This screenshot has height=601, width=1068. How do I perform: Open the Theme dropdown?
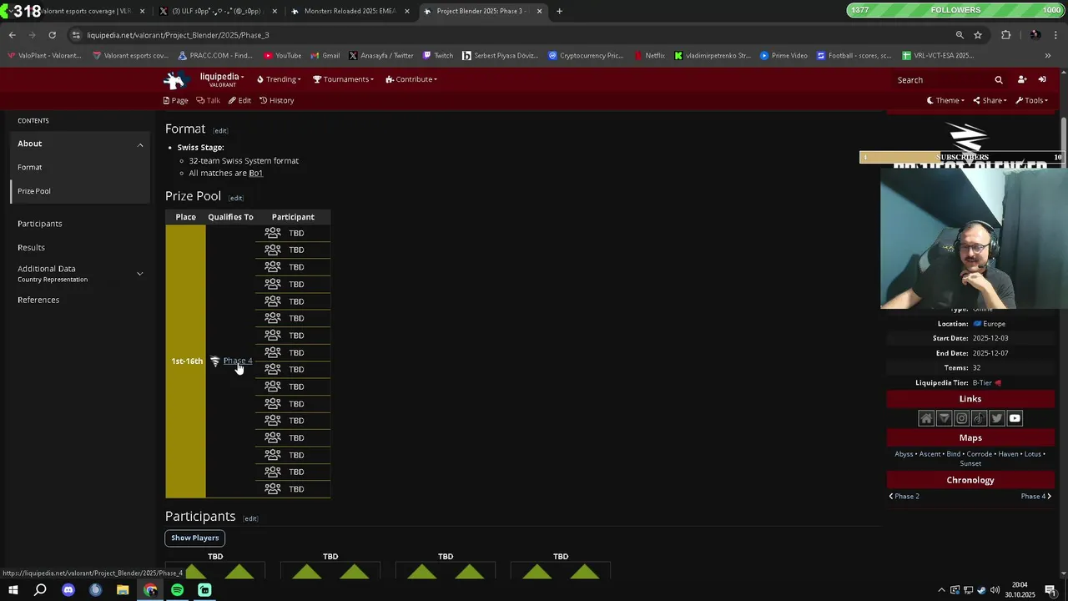(945, 100)
